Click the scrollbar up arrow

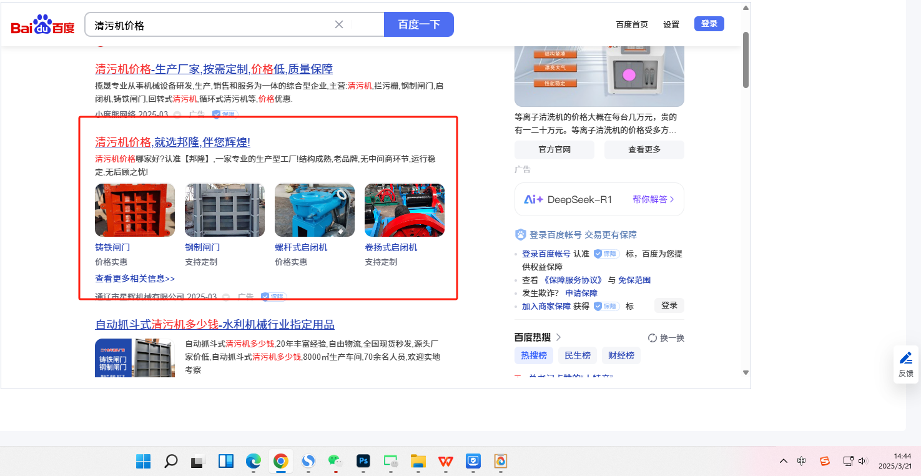coord(746,8)
